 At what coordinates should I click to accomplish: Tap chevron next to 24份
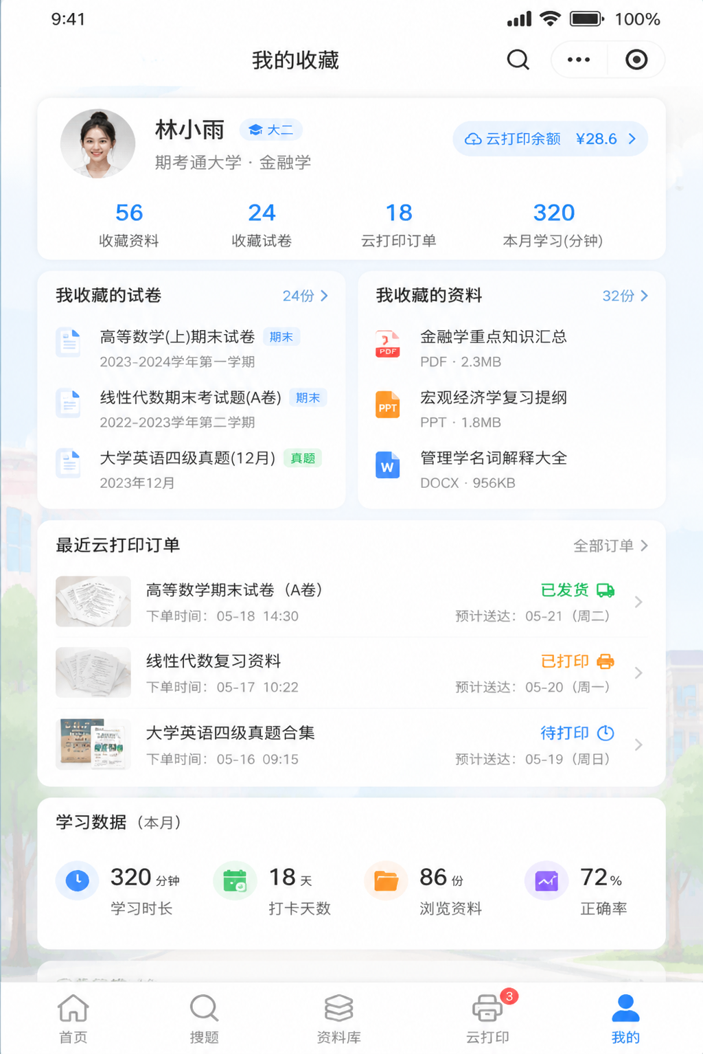(x=324, y=296)
